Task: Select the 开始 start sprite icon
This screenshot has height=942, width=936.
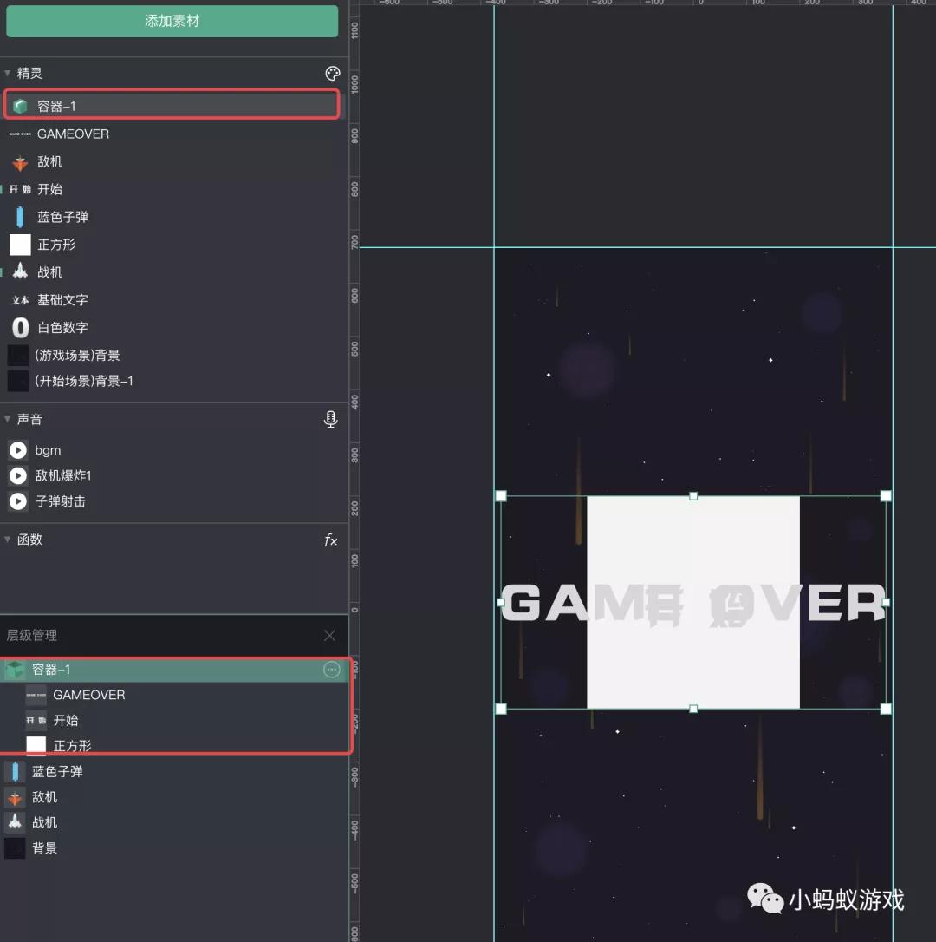Action: coord(19,189)
